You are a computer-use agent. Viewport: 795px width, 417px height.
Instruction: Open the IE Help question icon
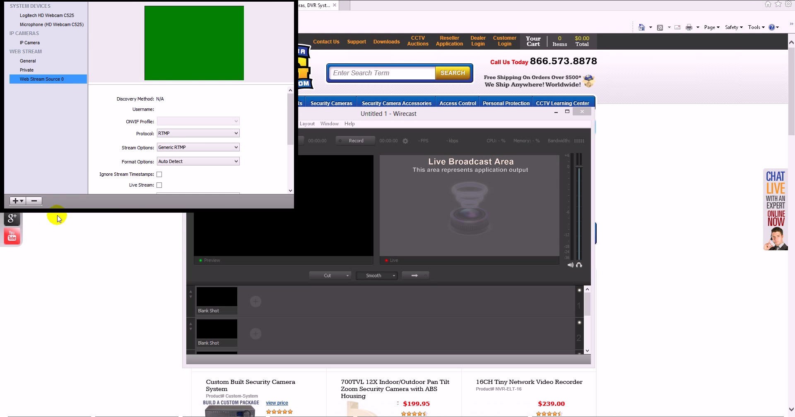click(772, 27)
